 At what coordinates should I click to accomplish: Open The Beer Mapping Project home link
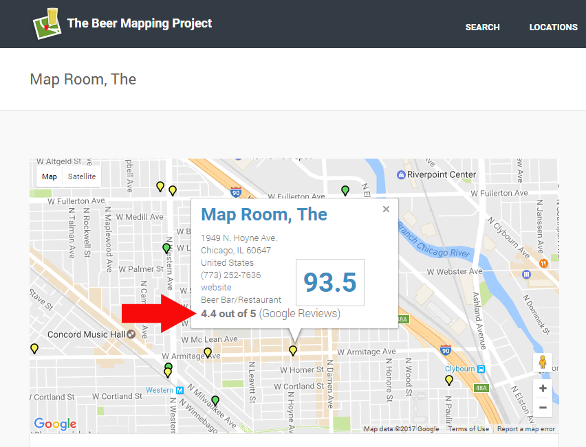[139, 23]
